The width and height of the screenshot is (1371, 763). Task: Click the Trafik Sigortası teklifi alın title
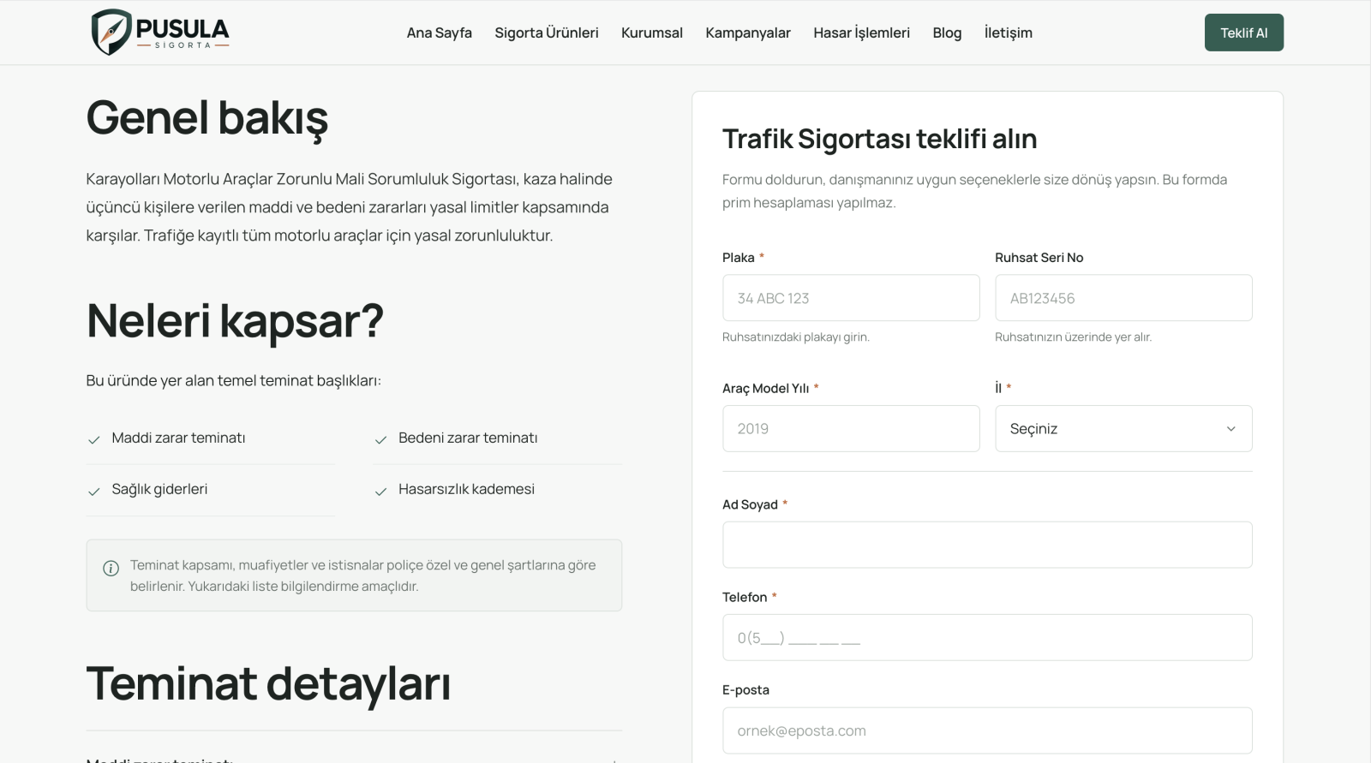coord(879,139)
